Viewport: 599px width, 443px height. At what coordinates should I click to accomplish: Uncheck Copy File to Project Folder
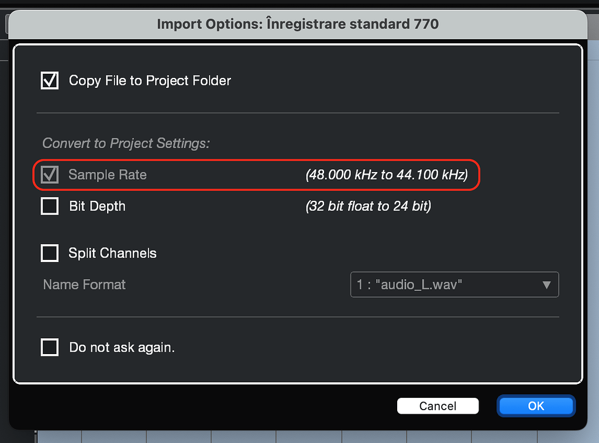[50, 80]
